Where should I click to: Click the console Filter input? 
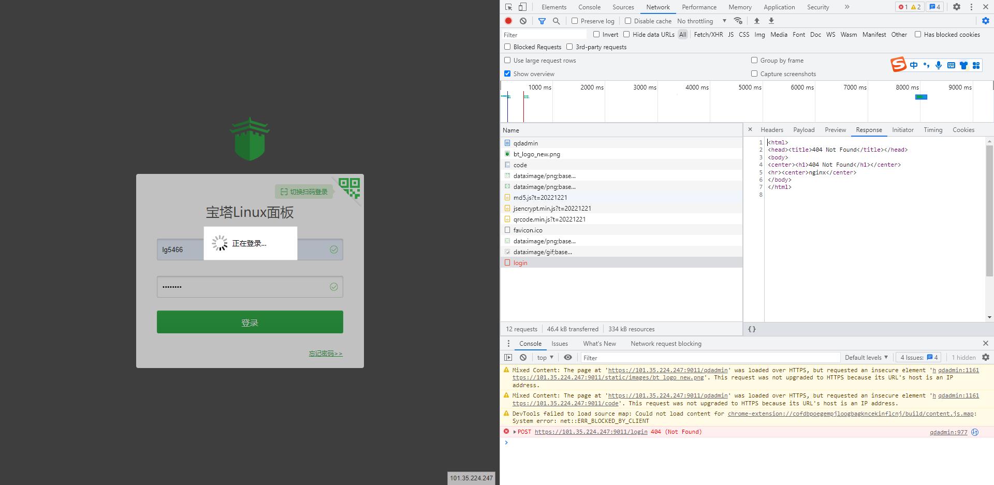click(709, 358)
